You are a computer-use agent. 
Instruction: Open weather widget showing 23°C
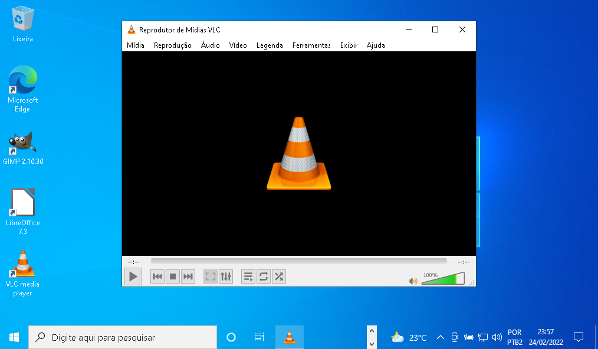point(409,337)
